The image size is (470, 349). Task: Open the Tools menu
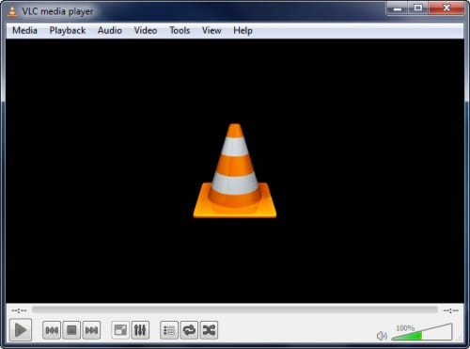click(180, 30)
